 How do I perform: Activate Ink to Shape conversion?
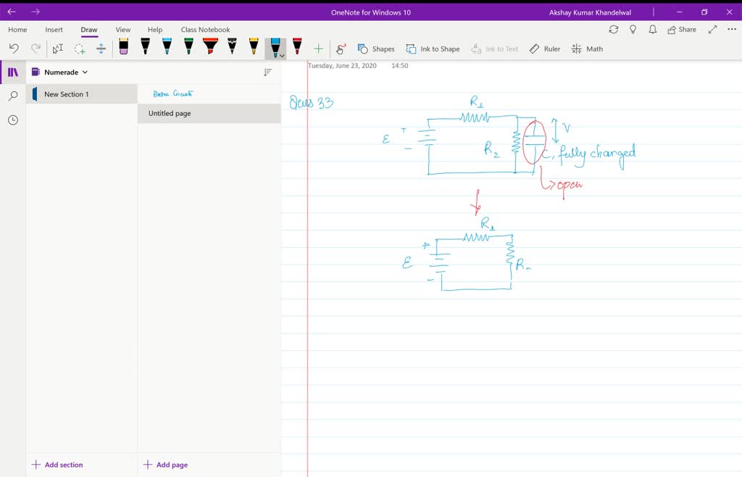coord(433,49)
